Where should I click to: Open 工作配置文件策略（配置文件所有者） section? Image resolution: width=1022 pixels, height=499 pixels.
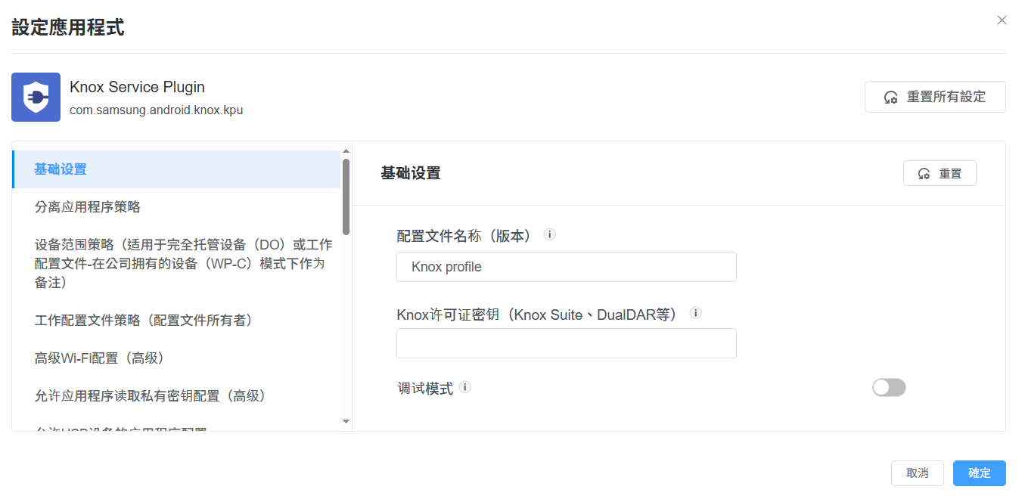click(176, 321)
